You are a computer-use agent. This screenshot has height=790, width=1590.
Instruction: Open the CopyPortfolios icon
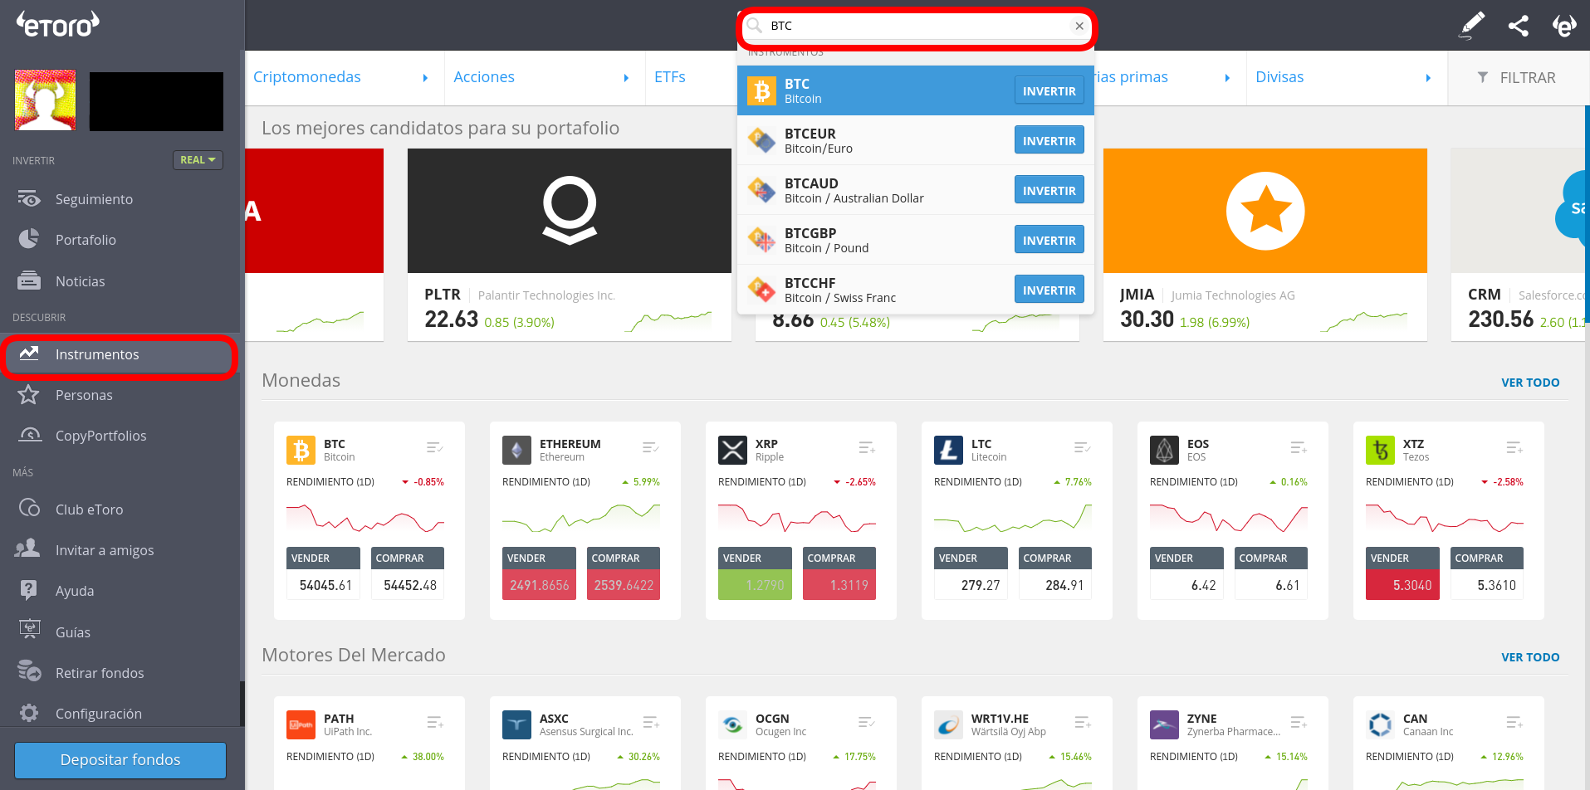[29, 436]
